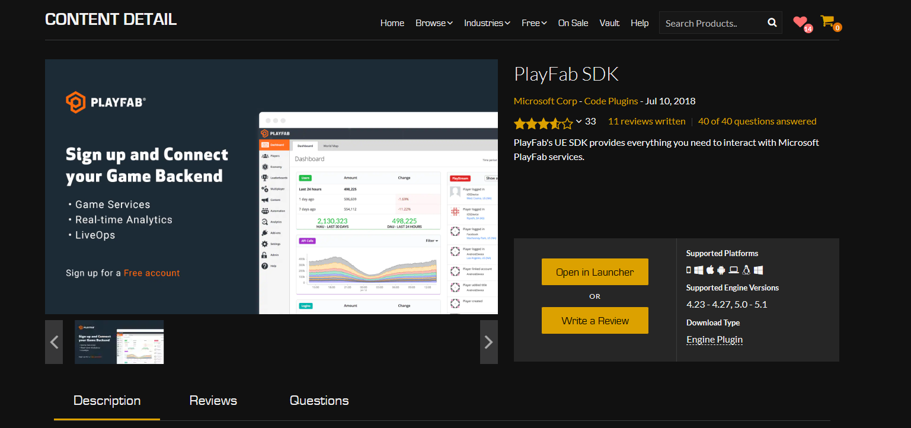This screenshot has width=911, height=428.
Task: Click the CONTENT DETAIL heading
Action: pos(111,19)
